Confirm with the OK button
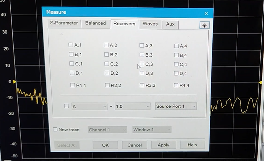 point(105,145)
